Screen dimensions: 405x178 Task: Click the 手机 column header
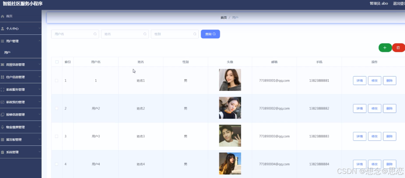[x=319, y=62]
